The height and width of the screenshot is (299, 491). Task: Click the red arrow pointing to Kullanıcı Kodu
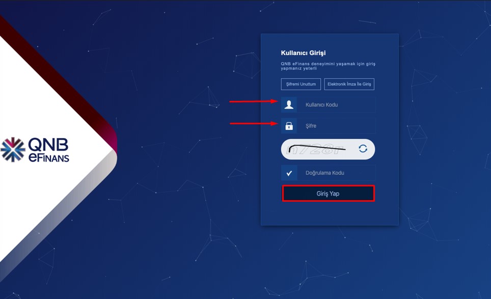coord(254,101)
